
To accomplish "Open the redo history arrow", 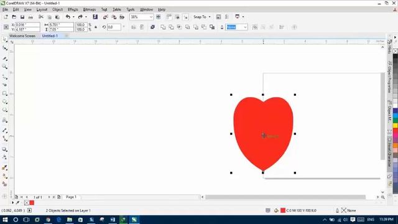I will point(86,17).
